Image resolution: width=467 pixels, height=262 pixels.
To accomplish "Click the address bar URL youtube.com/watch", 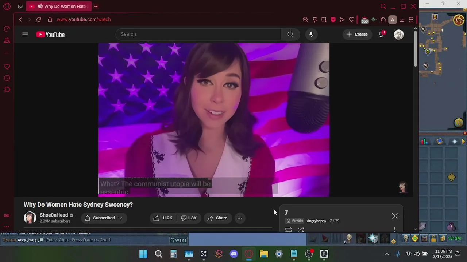I will tap(84, 20).
